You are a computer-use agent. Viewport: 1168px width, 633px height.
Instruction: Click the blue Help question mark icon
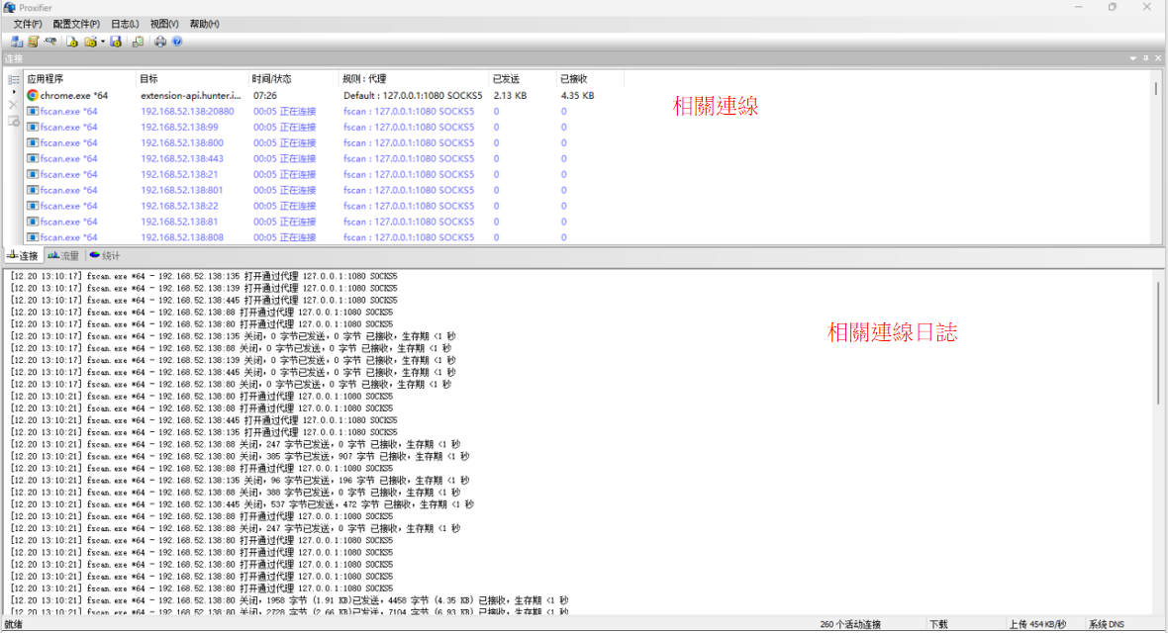point(177,42)
